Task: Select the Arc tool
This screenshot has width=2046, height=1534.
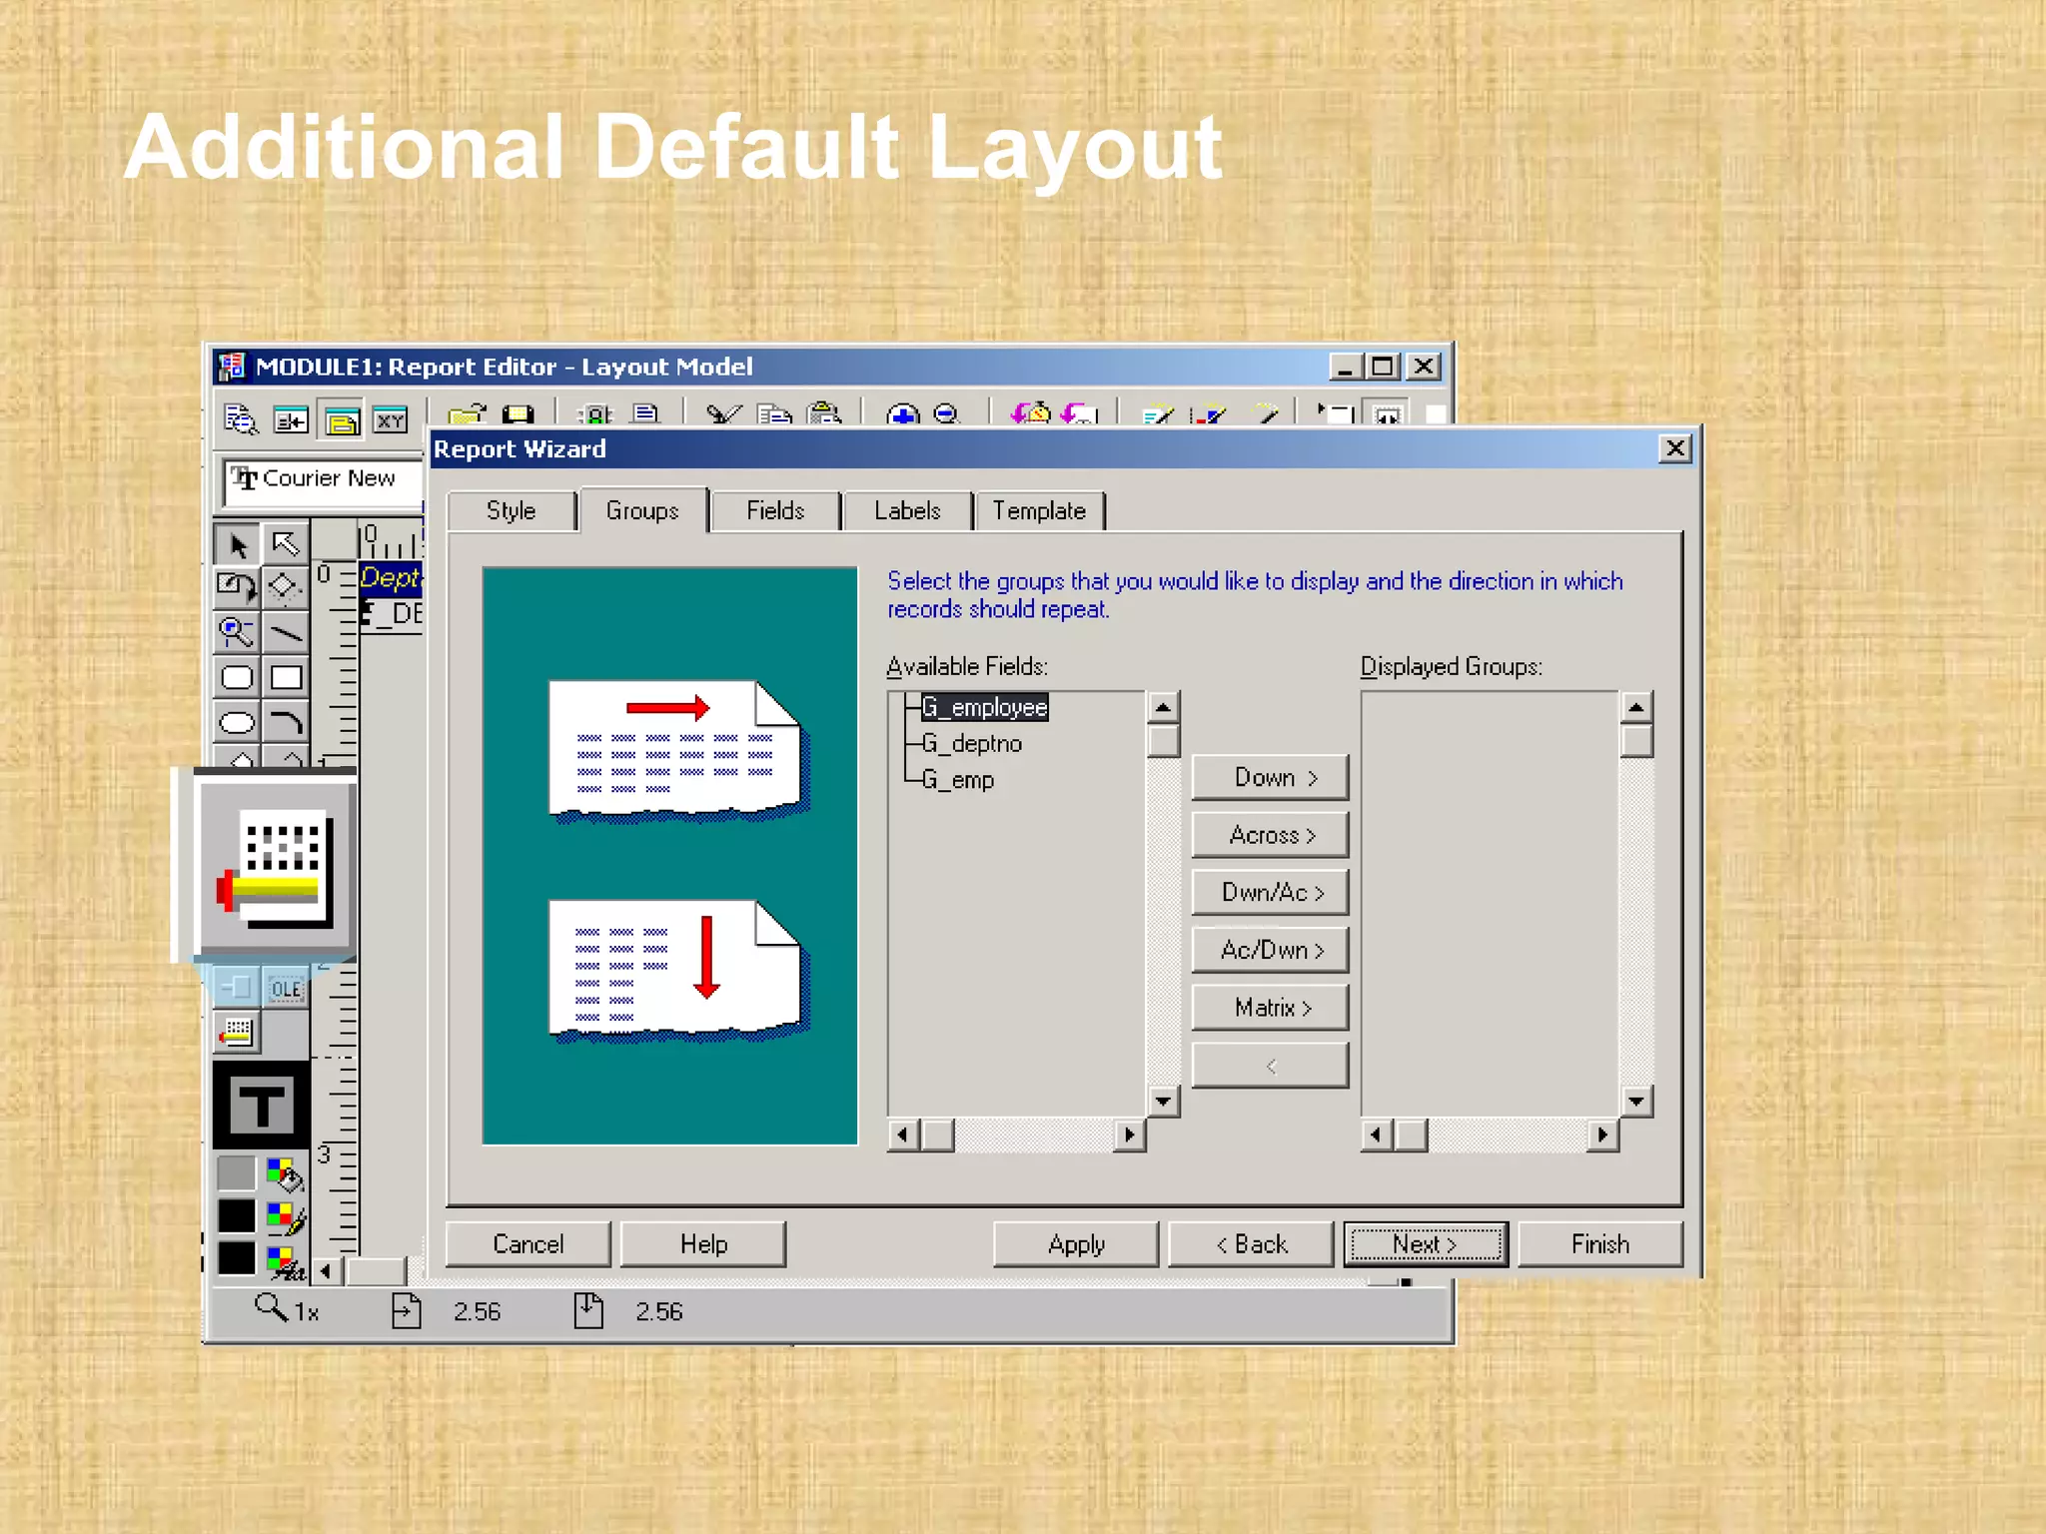Action: coord(286,722)
